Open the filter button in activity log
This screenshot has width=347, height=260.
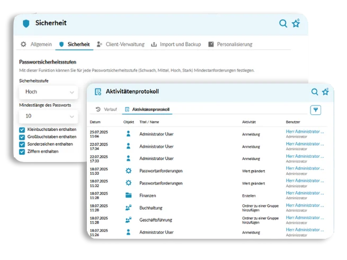click(316, 110)
